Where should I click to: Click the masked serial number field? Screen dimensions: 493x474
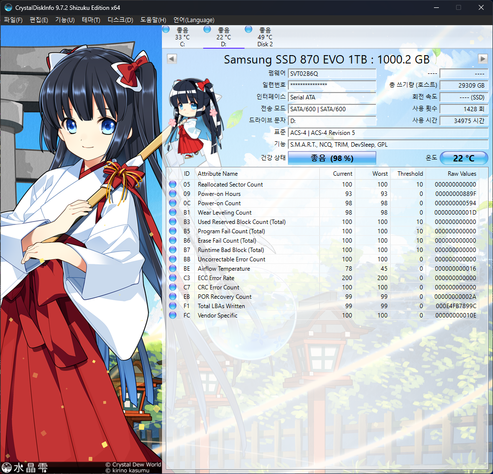click(332, 85)
